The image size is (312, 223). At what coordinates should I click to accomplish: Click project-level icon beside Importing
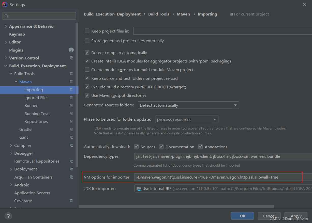pyautogui.click(x=71, y=90)
